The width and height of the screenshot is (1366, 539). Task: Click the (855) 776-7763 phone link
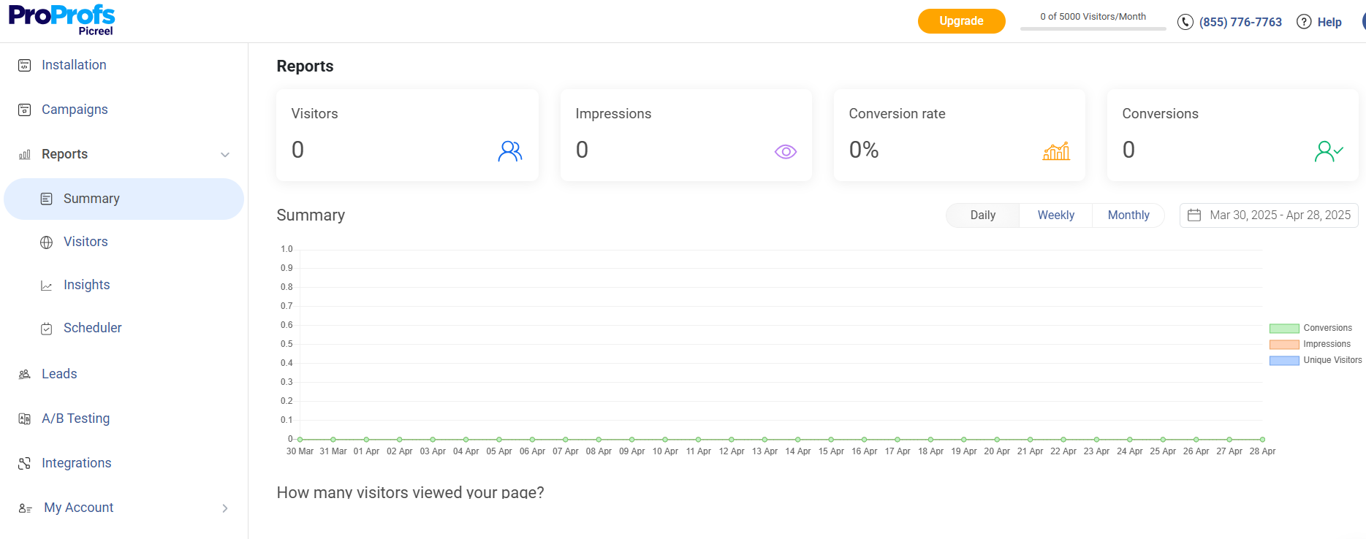[1240, 23]
